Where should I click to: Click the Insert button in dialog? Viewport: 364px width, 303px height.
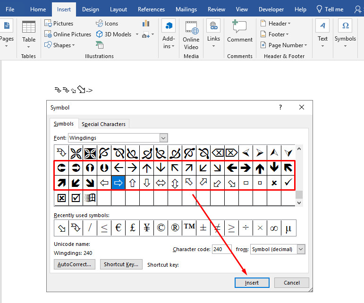tap(252, 283)
